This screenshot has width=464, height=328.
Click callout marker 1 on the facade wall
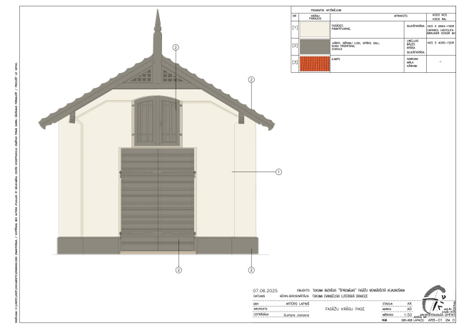point(279,172)
